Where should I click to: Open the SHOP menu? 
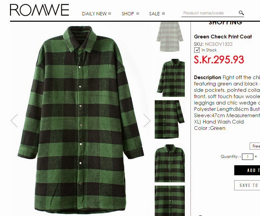pos(128,14)
